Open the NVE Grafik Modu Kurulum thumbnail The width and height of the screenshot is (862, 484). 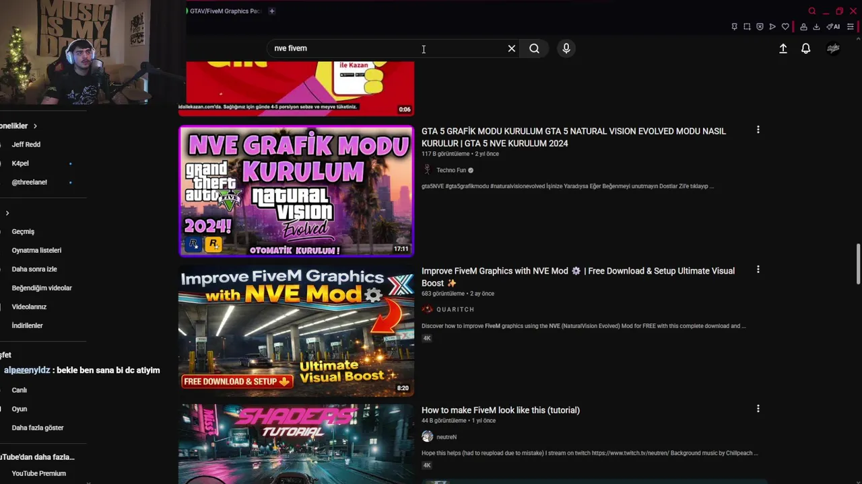296,191
